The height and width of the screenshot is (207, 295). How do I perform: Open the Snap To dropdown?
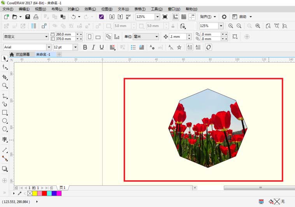[x=208, y=17]
